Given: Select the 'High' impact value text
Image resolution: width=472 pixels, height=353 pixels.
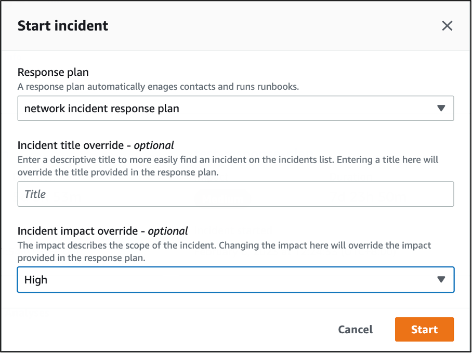Looking at the screenshot, I should click(36, 280).
